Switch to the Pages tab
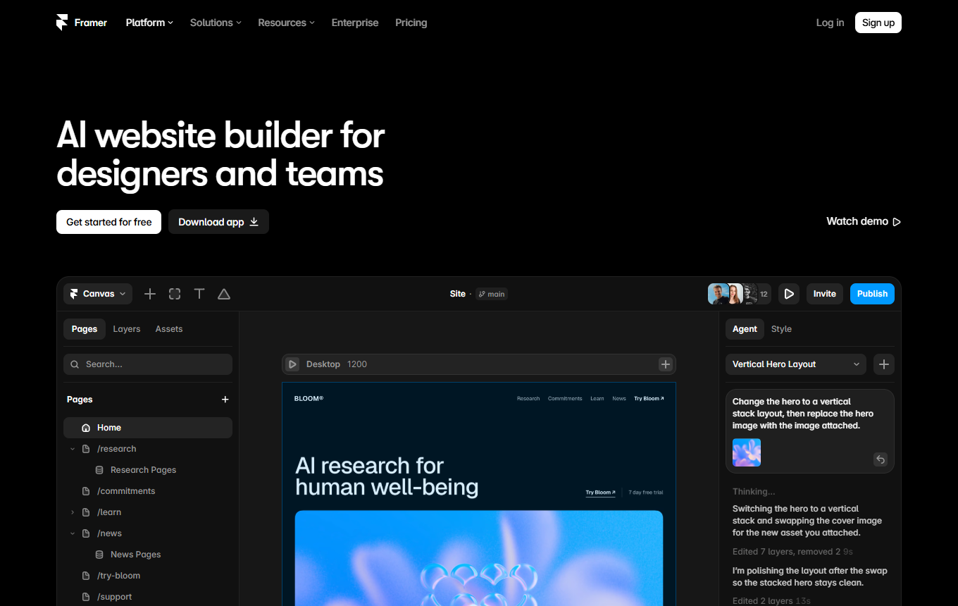The image size is (958, 606). 85,329
